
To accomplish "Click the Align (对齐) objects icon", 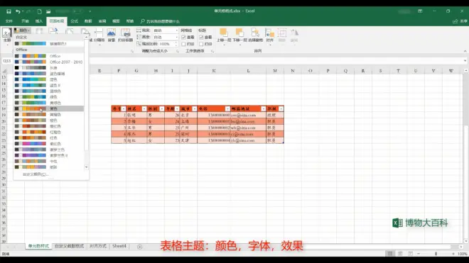I will 270,35.
